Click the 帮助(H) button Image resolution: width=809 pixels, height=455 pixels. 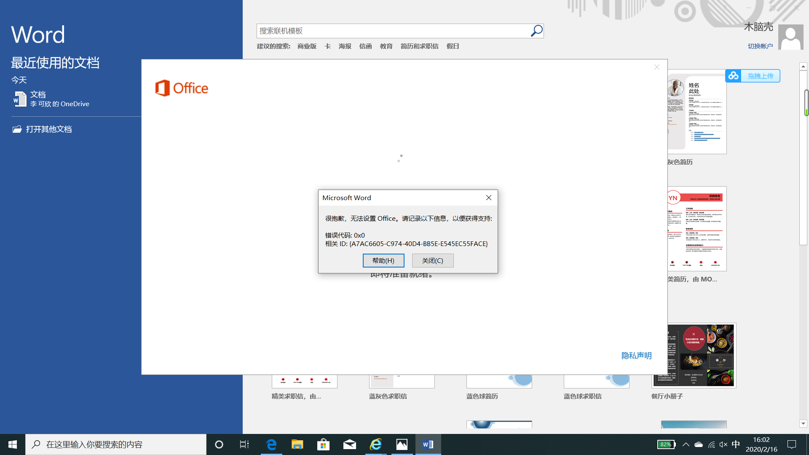pos(383,260)
